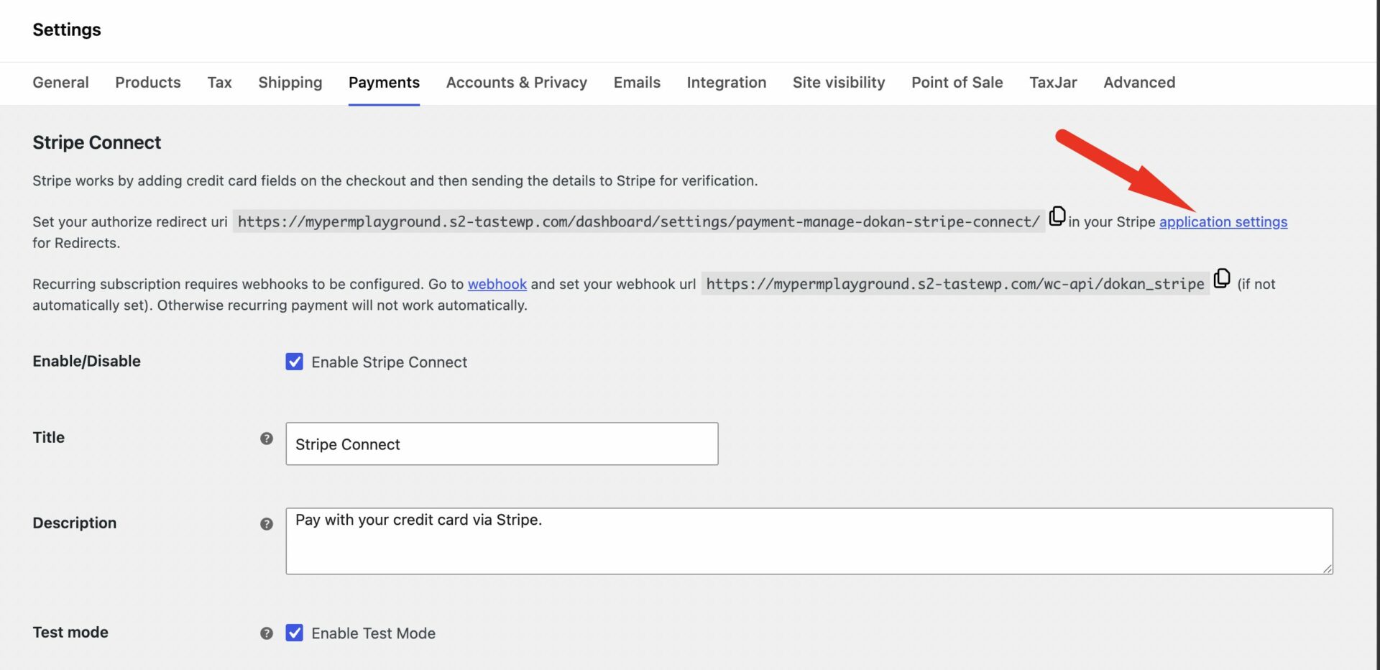
Task: Open the webhook link
Action: [x=497, y=284]
